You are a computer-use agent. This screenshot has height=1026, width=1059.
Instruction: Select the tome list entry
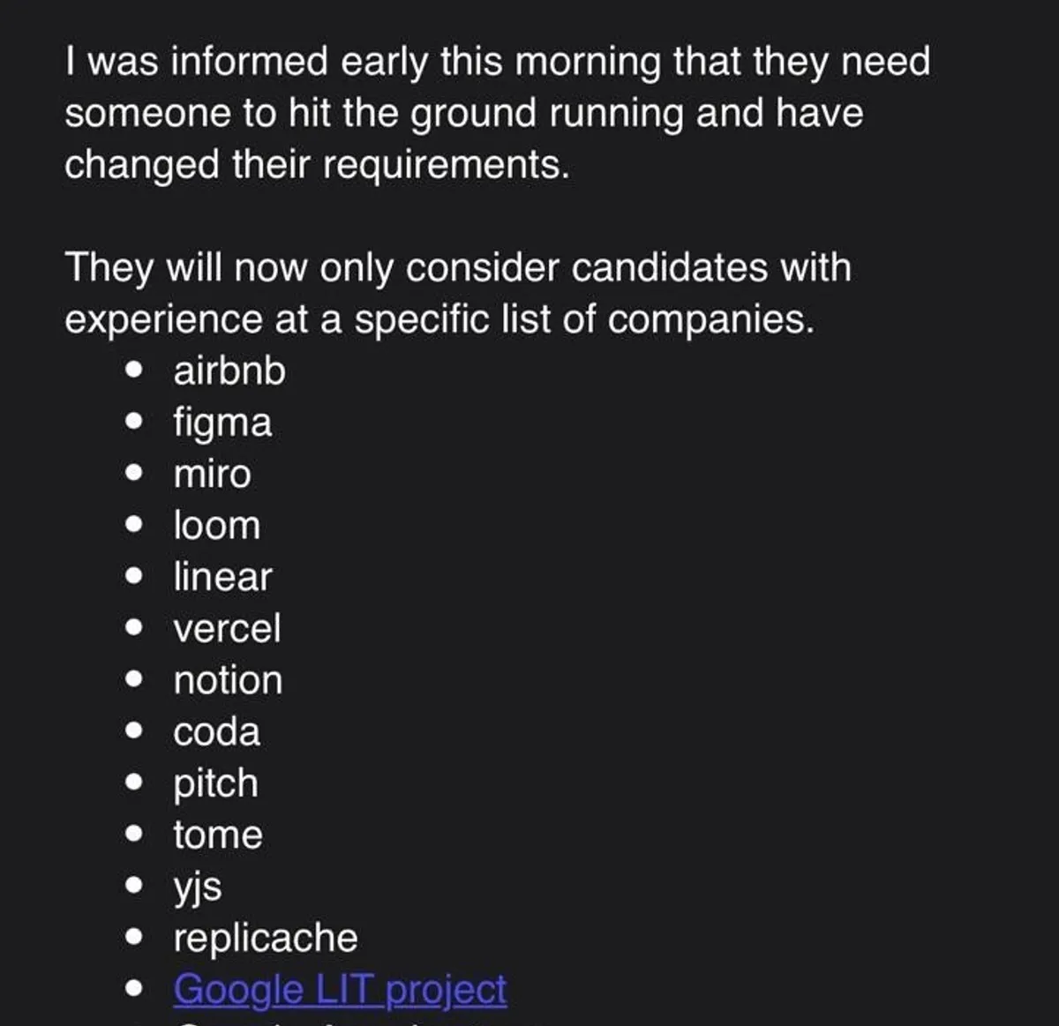point(218,835)
